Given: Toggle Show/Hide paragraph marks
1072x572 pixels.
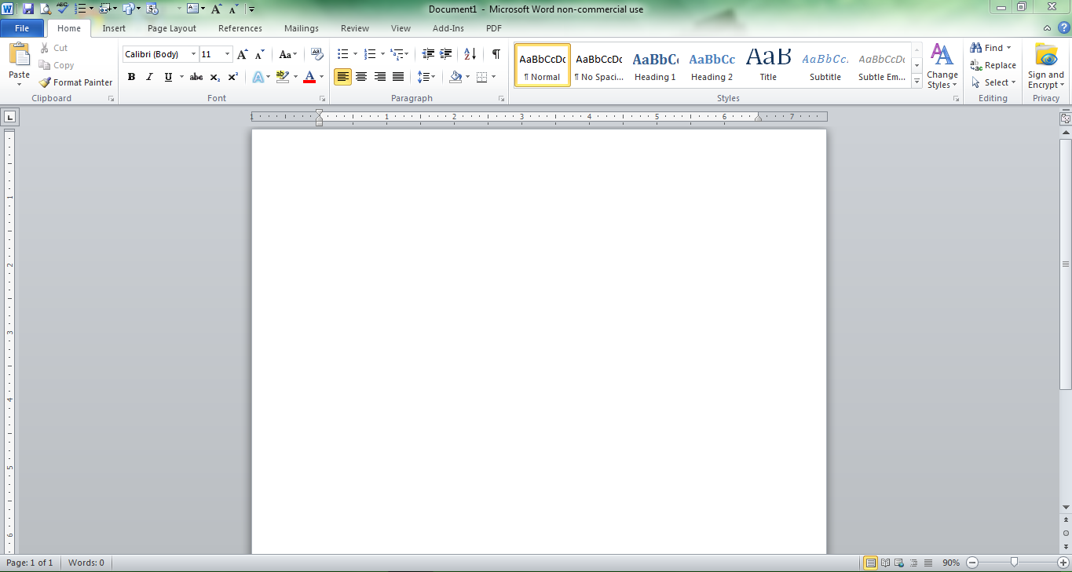Looking at the screenshot, I should pyautogui.click(x=496, y=54).
